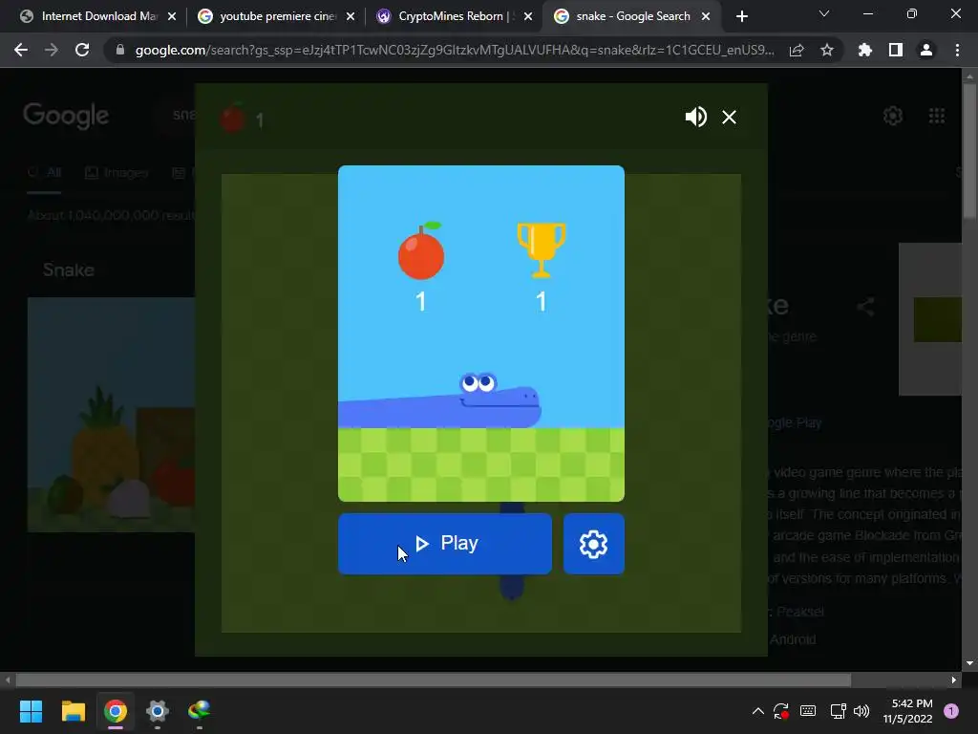Screen dimensions: 978x734
Task: Select the Images search tab
Action: (117, 173)
